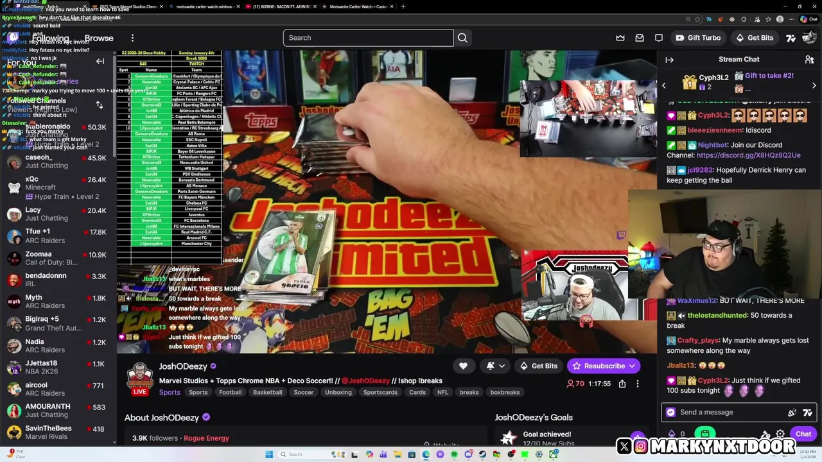Open Discord from the taskbar
This screenshot has height=462, width=822.
(468, 454)
